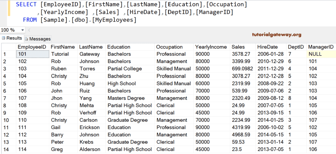This screenshot has width=336, height=154.
Task: Click the LastName cell Alderson
Action: [x=91, y=149]
